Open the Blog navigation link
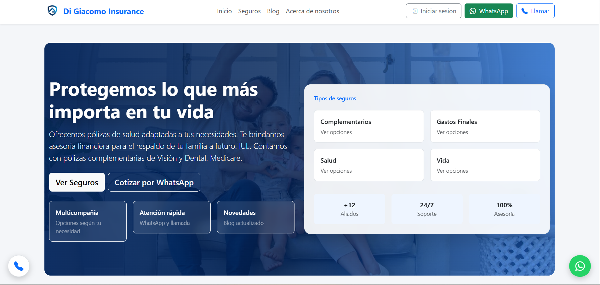The image size is (600, 285). 273,11
